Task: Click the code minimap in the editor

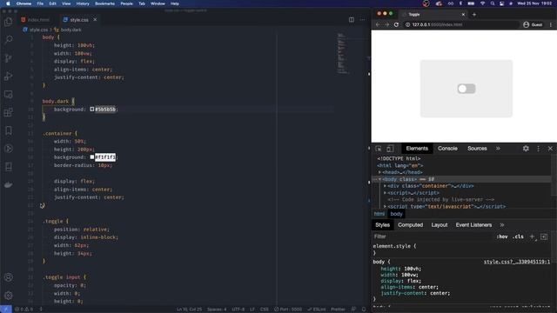Action: point(343,53)
